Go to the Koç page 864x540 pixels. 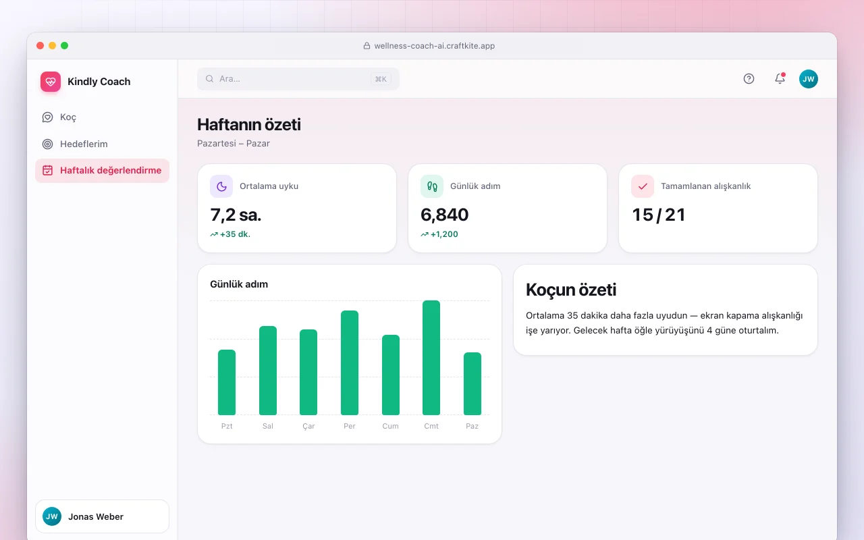click(102, 117)
